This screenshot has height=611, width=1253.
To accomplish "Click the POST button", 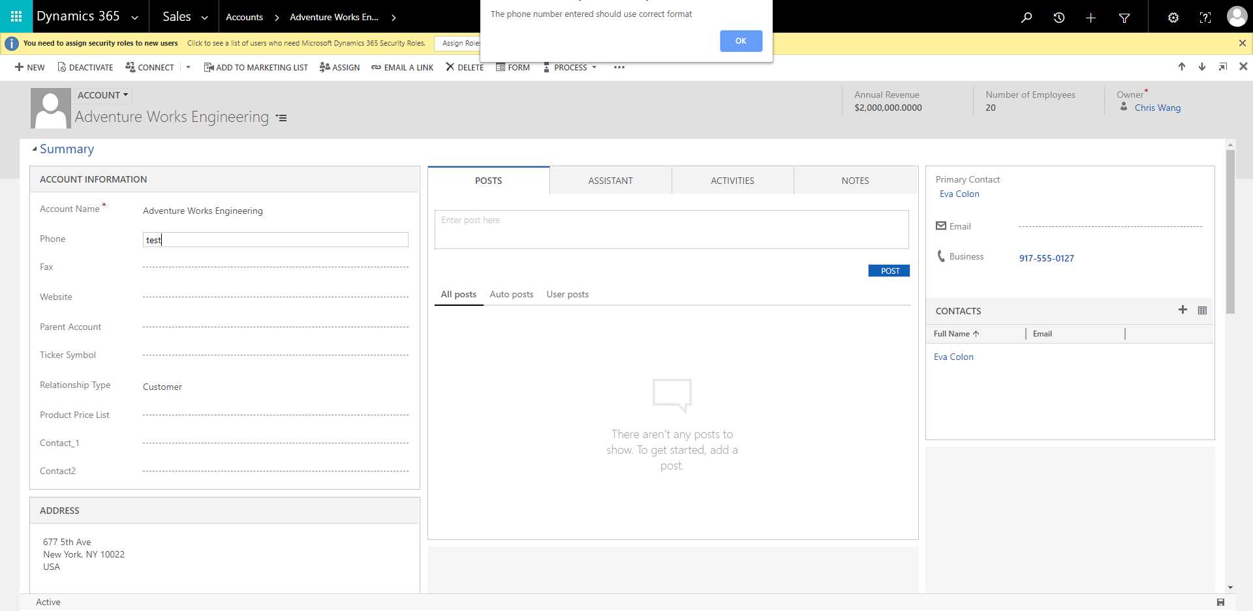I will [x=889, y=271].
